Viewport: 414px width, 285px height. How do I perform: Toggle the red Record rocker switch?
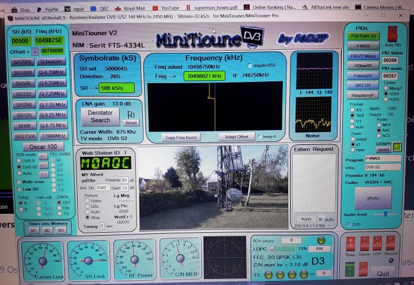pos(390,242)
